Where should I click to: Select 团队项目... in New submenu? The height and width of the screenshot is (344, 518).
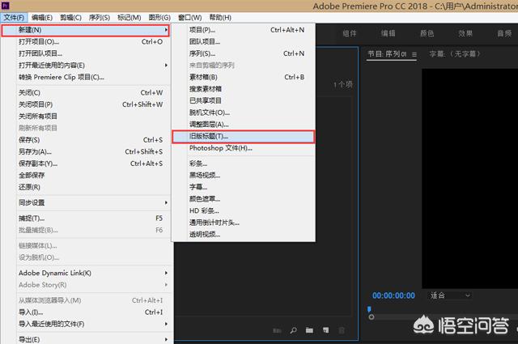click(x=244, y=41)
